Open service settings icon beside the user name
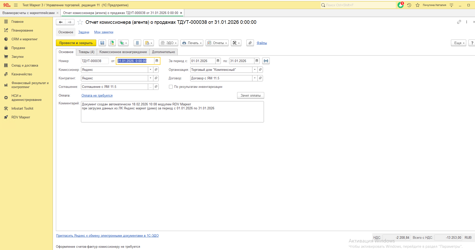Screen dimensions: 475x250 point(451,5)
